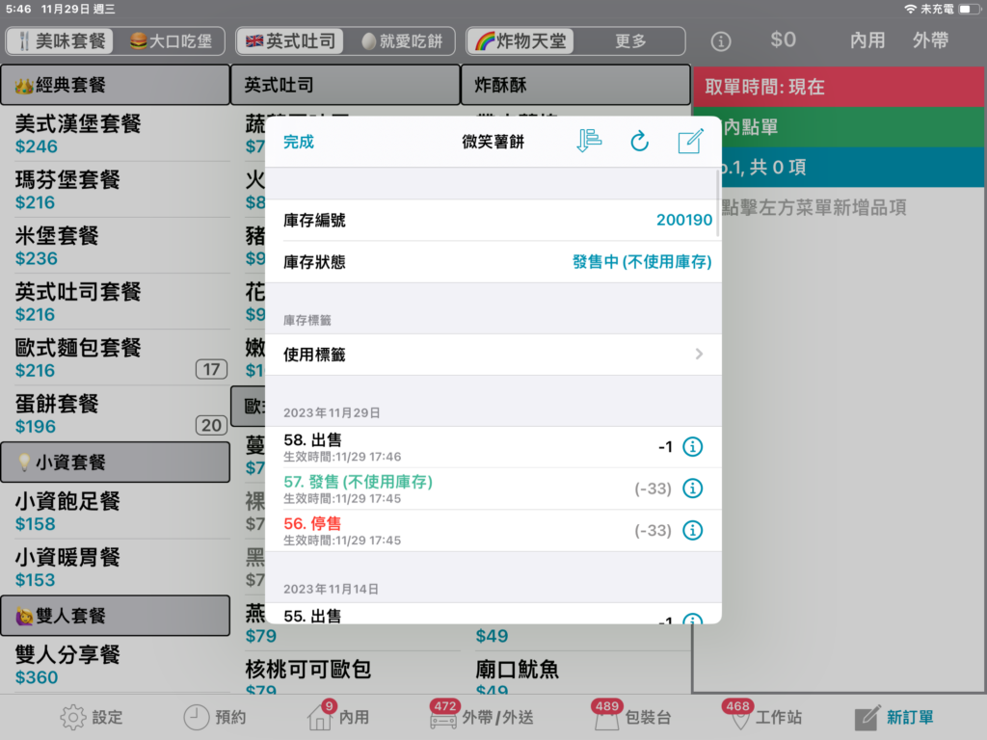Open 設定 gear in bottom bar
The width and height of the screenshot is (987, 740).
(92, 717)
